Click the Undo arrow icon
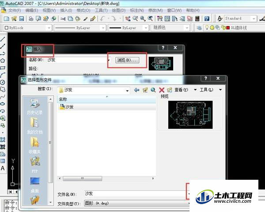 click(102, 19)
